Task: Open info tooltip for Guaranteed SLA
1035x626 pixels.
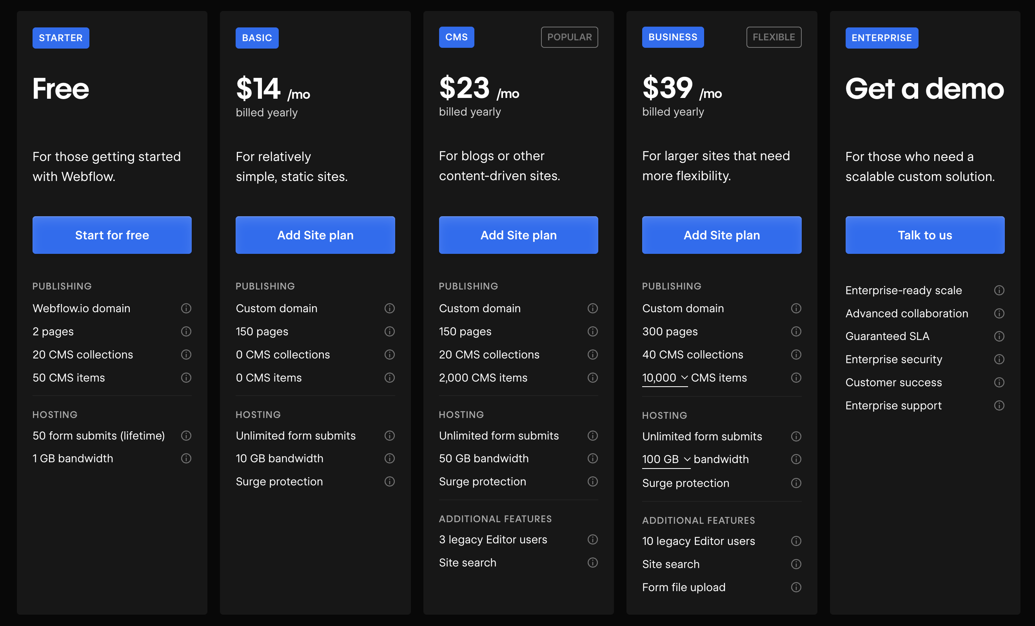Action: pyautogui.click(x=999, y=336)
